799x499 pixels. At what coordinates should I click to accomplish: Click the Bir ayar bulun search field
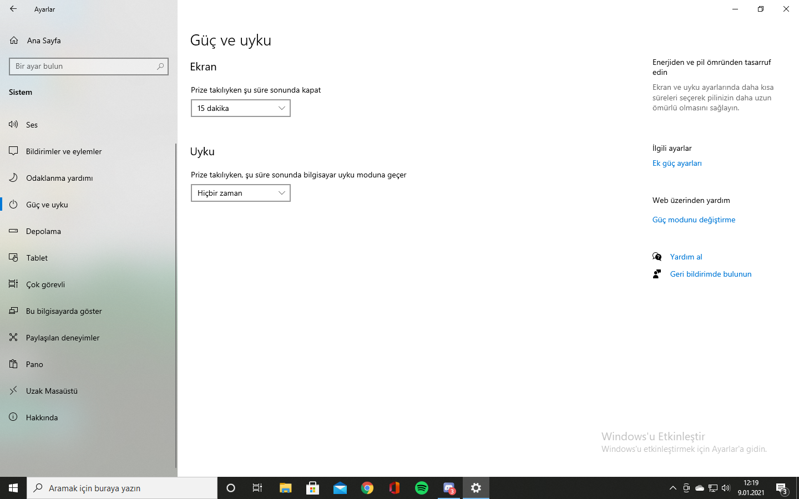(x=89, y=66)
